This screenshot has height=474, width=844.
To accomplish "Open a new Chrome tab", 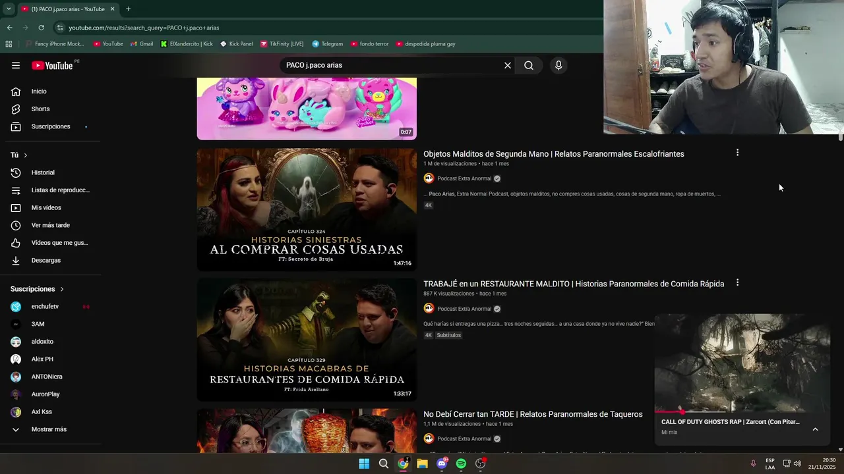I will coord(128,9).
